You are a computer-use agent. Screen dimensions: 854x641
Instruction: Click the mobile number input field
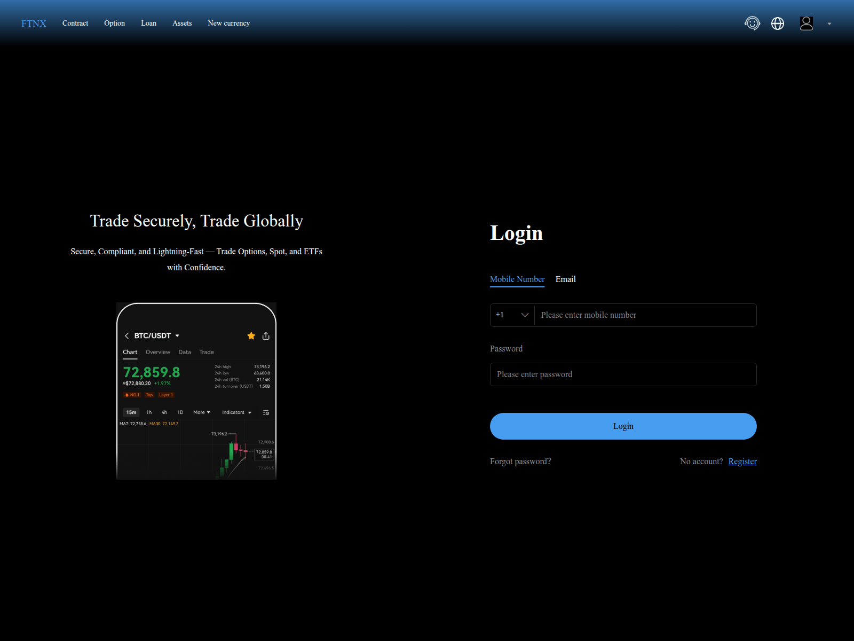pyautogui.click(x=645, y=315)
